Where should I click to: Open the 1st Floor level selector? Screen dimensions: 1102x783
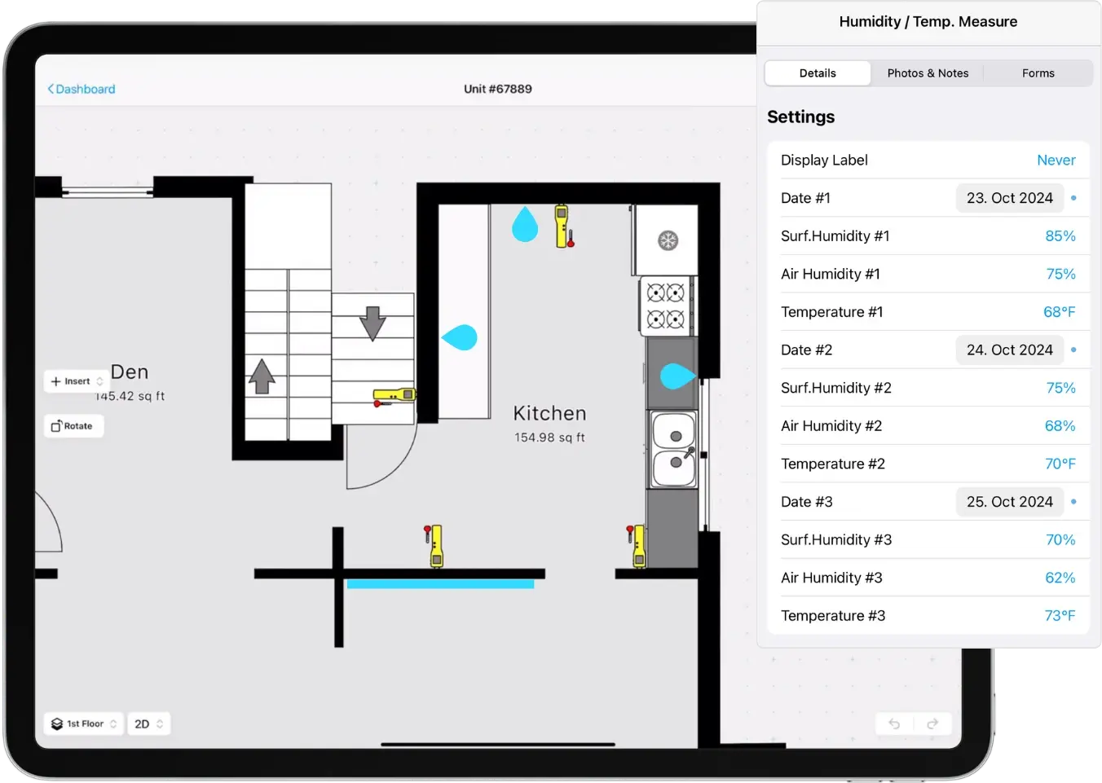[x=83, y=724]
